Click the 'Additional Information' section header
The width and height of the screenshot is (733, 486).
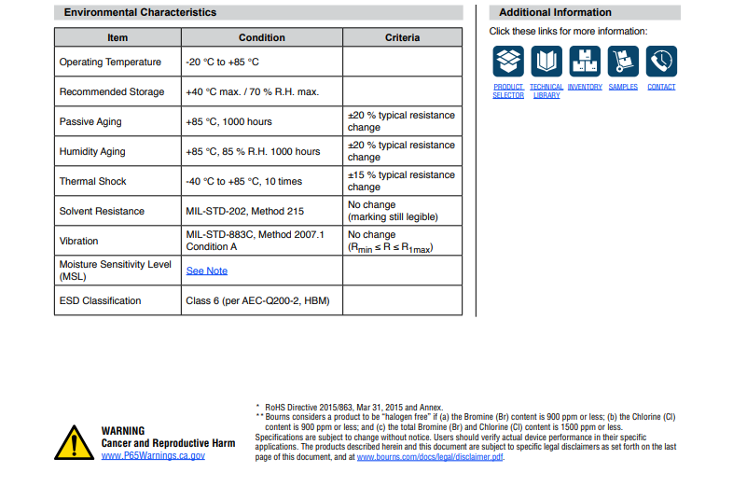pos(555,12)
